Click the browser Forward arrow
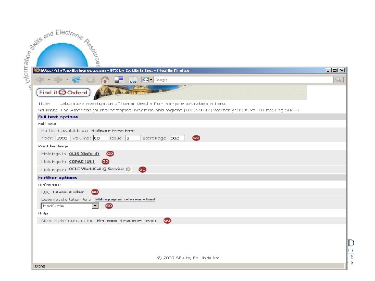This screenshot has width=375, height=281. [58, 80]
